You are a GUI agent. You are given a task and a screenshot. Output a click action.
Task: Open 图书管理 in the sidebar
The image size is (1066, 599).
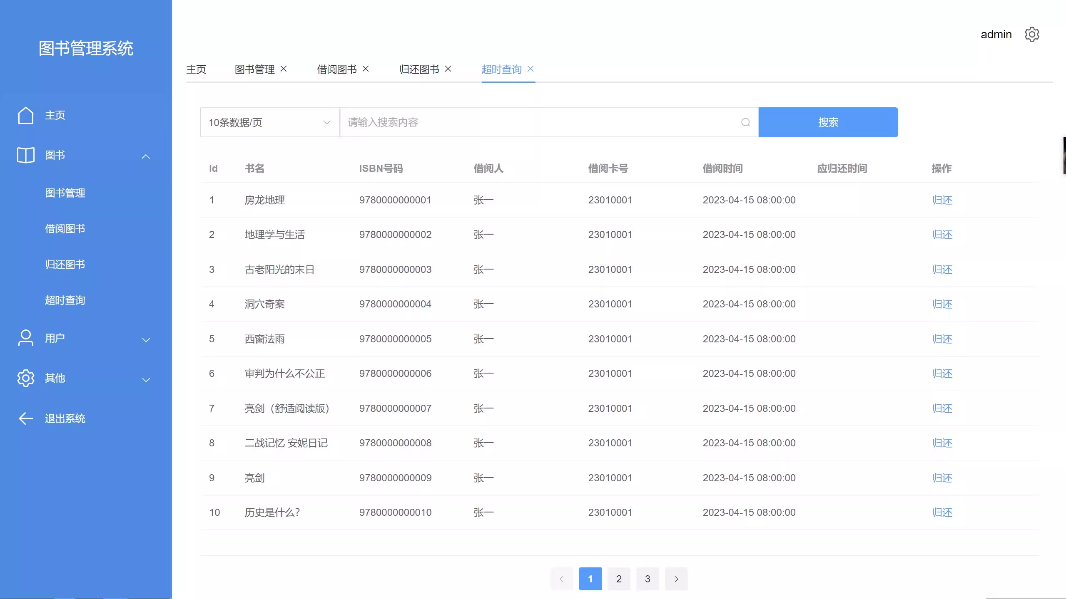coord(65,193)
